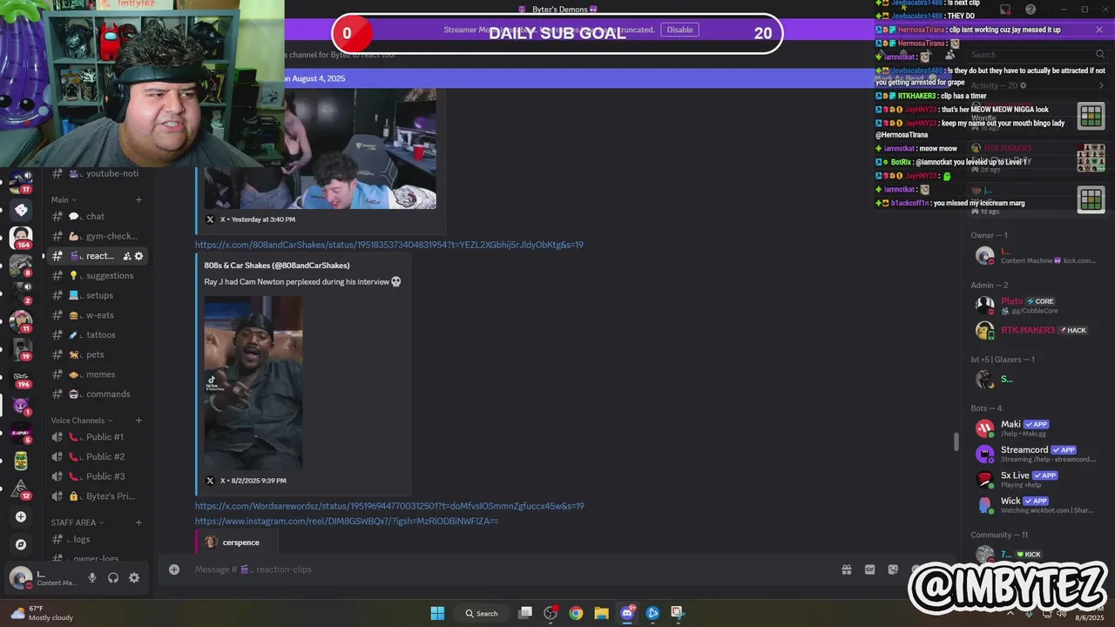1115x627 pixels.
Task: Click the taskbar Search box
Action: pos(482,613)
